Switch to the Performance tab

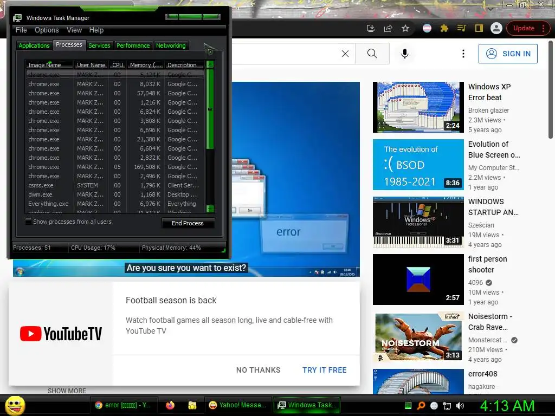pyautogui.click(x=133, y=45)
